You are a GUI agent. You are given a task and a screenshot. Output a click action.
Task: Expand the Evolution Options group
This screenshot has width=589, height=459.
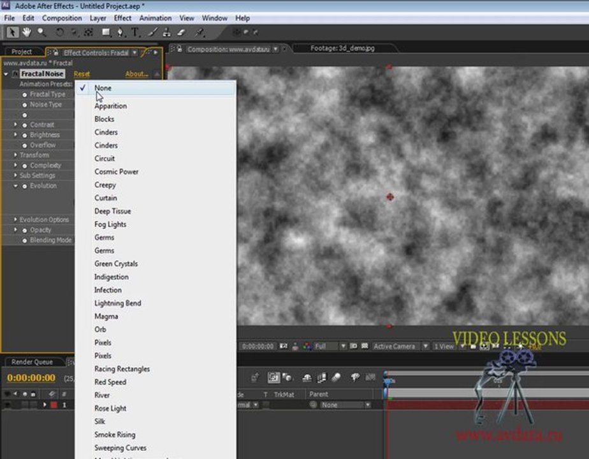click(x=15, y=219)
